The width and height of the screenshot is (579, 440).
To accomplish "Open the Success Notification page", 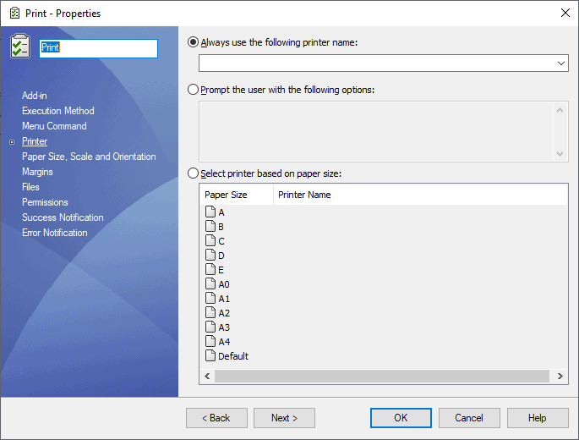I will tap(63, 217).
